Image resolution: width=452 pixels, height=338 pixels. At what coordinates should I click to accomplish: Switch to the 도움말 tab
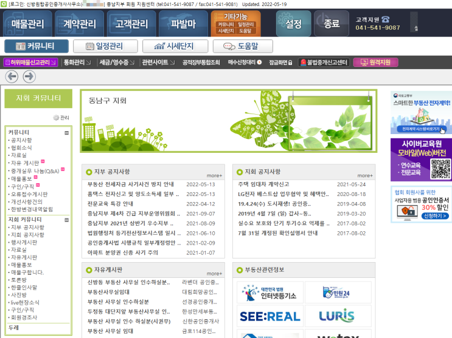243,46
